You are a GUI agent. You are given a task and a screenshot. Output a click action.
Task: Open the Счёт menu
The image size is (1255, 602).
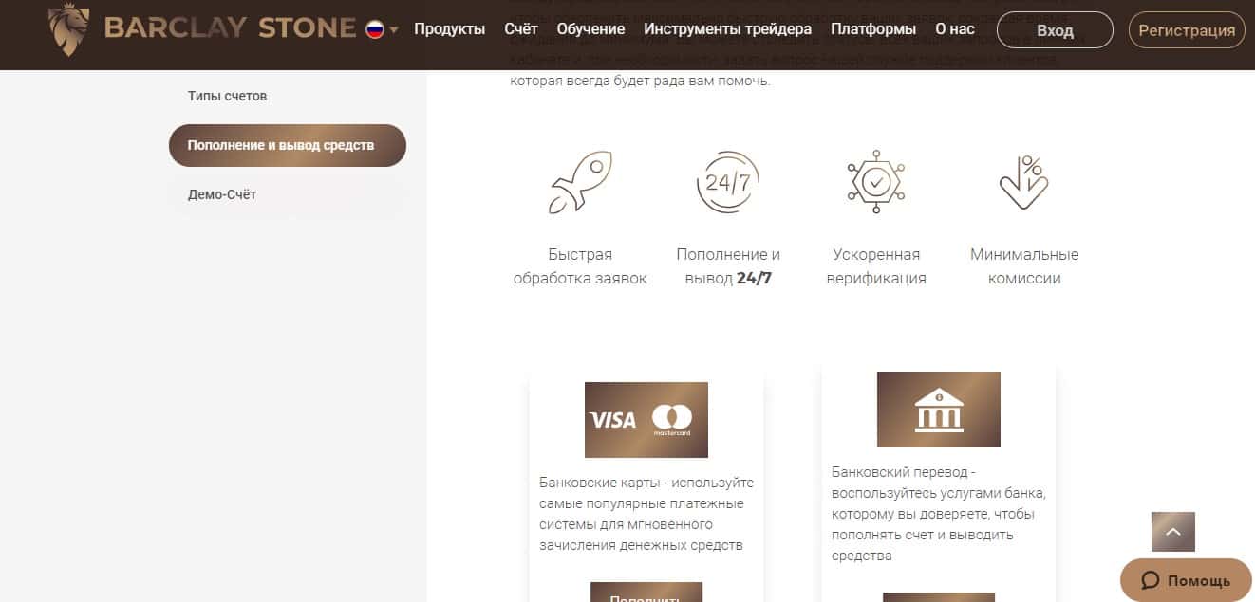[x=521, y=29]
